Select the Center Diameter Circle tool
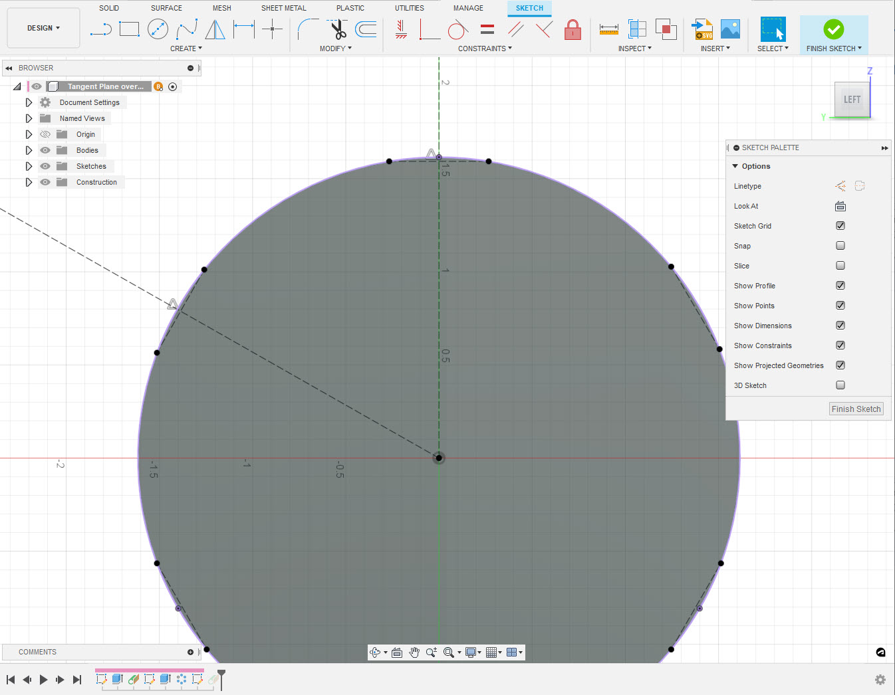The image size is (895, 695). pyautogui.click(x=158, y=29)
